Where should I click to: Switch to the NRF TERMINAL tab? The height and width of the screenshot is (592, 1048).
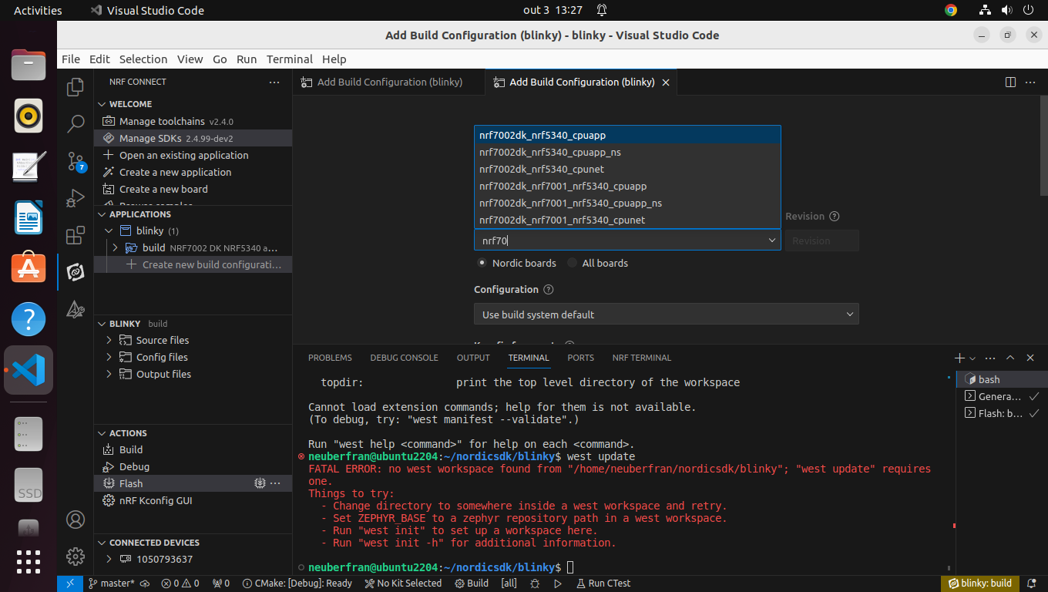642,358
